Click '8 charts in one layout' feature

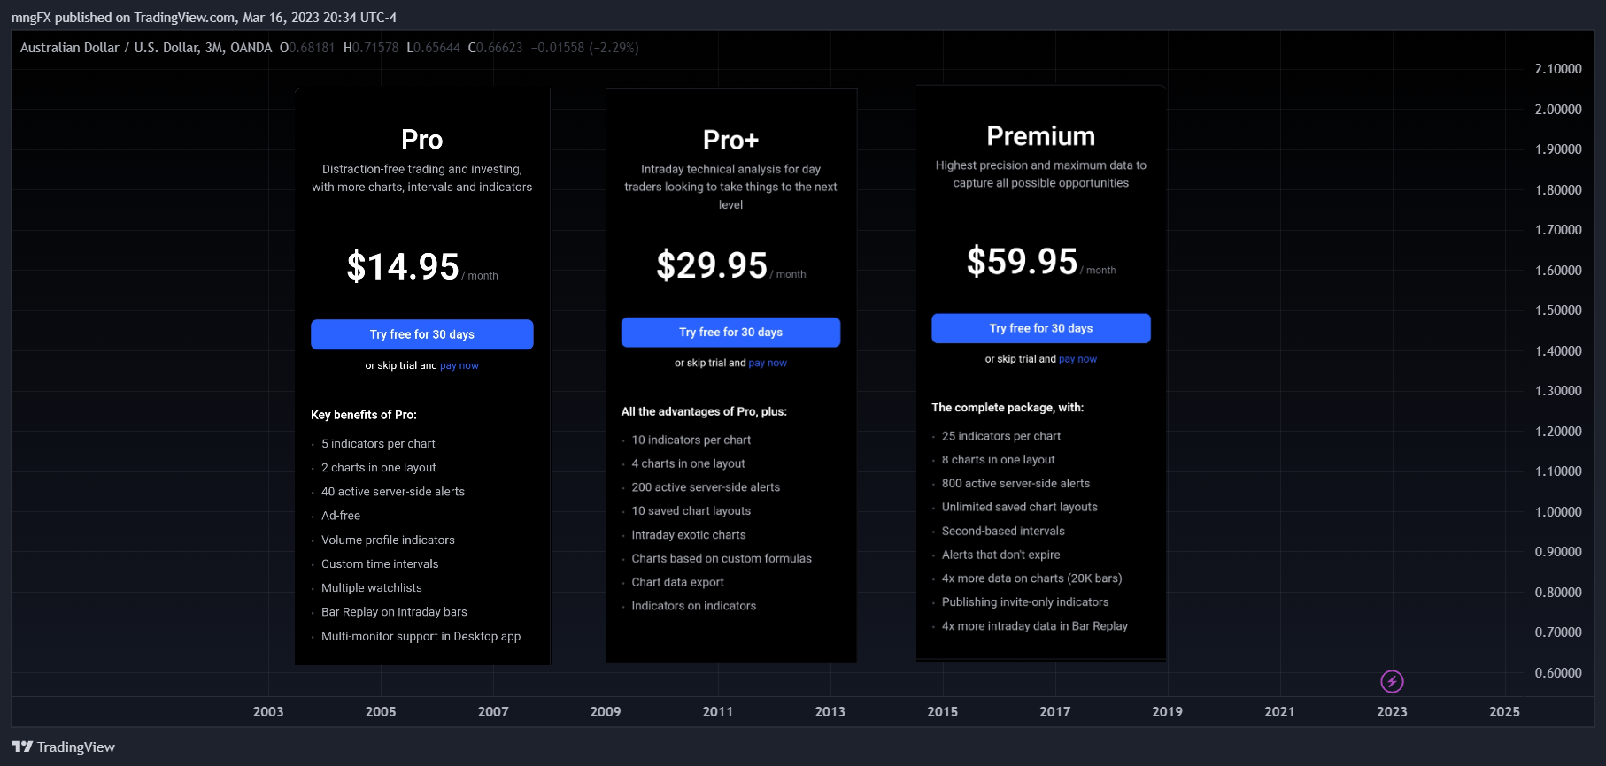(x=999, y=460)
